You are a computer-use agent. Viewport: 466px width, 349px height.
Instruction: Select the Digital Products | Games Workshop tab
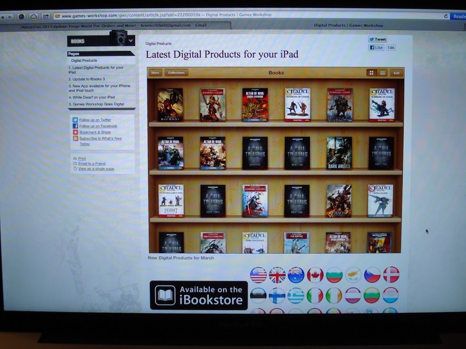click(348, 25)
